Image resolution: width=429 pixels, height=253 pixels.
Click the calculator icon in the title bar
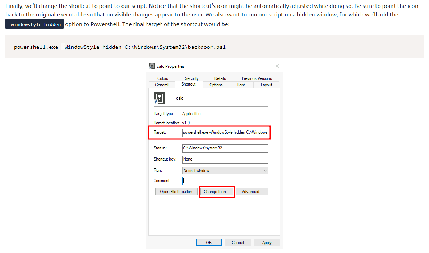click(152, 66)
